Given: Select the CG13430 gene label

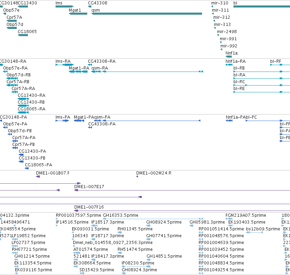Looking at the screenshot, I should [27, 3].
